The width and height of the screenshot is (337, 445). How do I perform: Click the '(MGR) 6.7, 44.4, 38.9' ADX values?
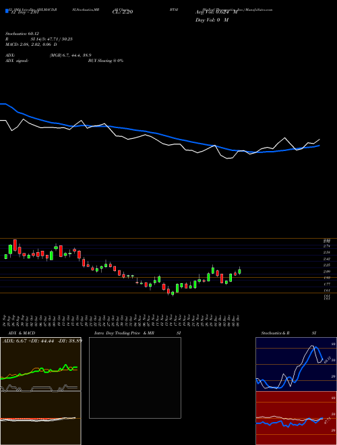tap(70, 55)
